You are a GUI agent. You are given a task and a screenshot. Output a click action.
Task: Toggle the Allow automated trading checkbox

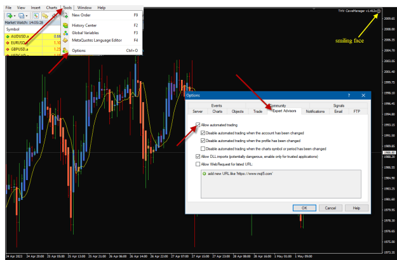tap(198, 125)
